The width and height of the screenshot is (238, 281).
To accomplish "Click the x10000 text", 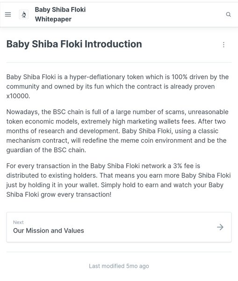I will 18,96.
